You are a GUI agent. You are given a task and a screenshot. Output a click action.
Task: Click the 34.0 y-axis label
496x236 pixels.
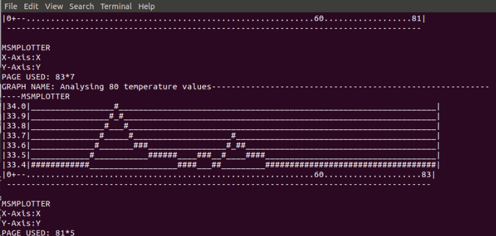point(16,106)
